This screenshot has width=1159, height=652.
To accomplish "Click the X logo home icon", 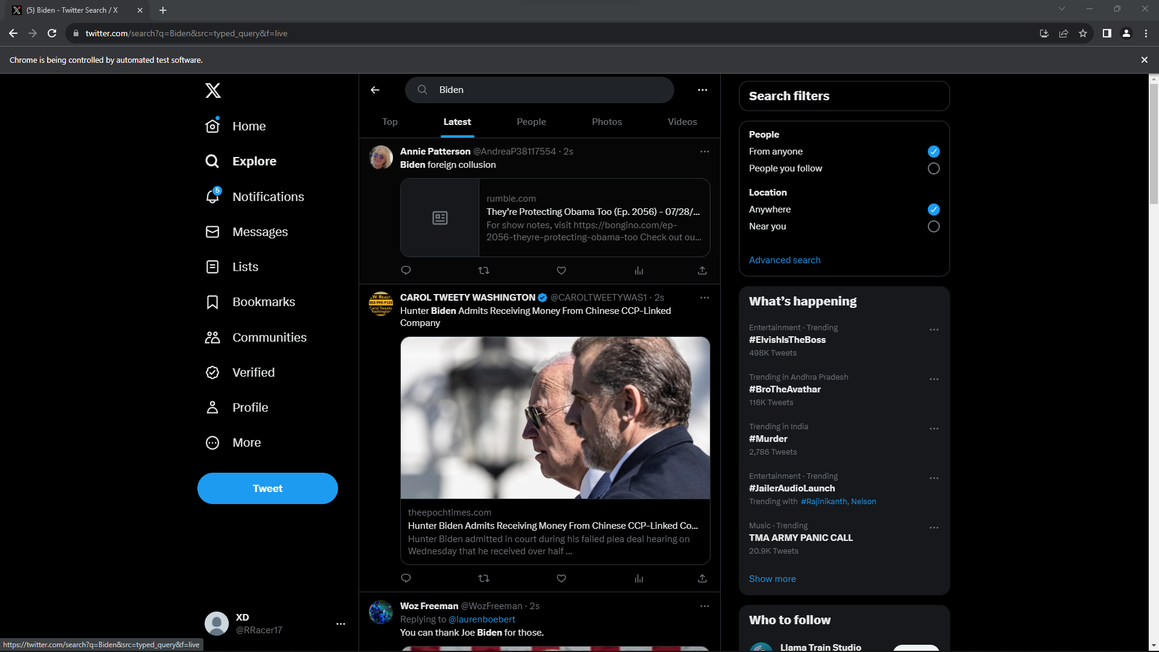I will point(212,91).
